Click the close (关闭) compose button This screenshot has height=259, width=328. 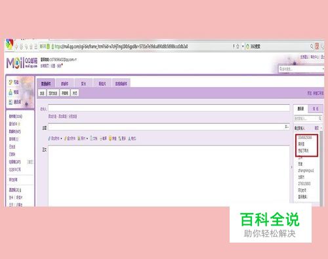(x=75, y=93)
